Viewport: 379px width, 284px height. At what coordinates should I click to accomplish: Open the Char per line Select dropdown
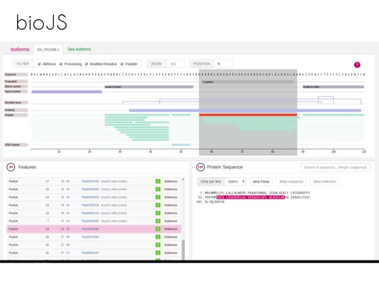pyautogui.click(x=235, y=181)
